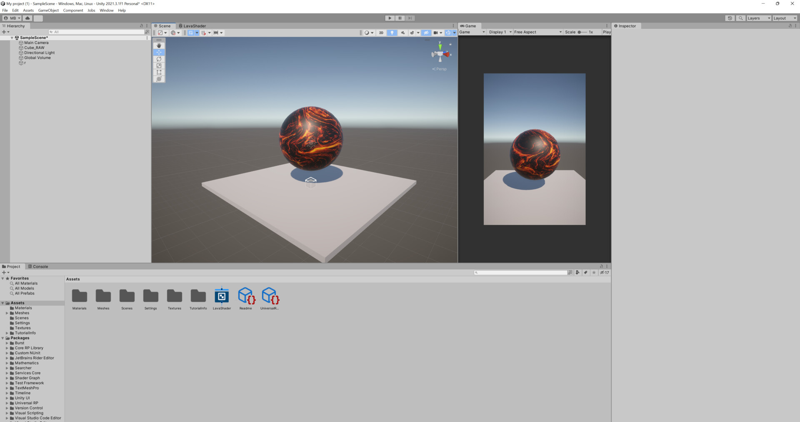800x422 pixels.
Task: Click All Materials in Favorites
Action: 25,283
